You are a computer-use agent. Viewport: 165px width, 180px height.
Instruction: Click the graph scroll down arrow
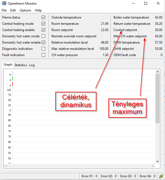coord(158,161)
